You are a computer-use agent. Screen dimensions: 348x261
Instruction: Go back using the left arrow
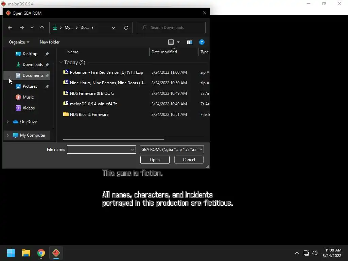(10, 28)
